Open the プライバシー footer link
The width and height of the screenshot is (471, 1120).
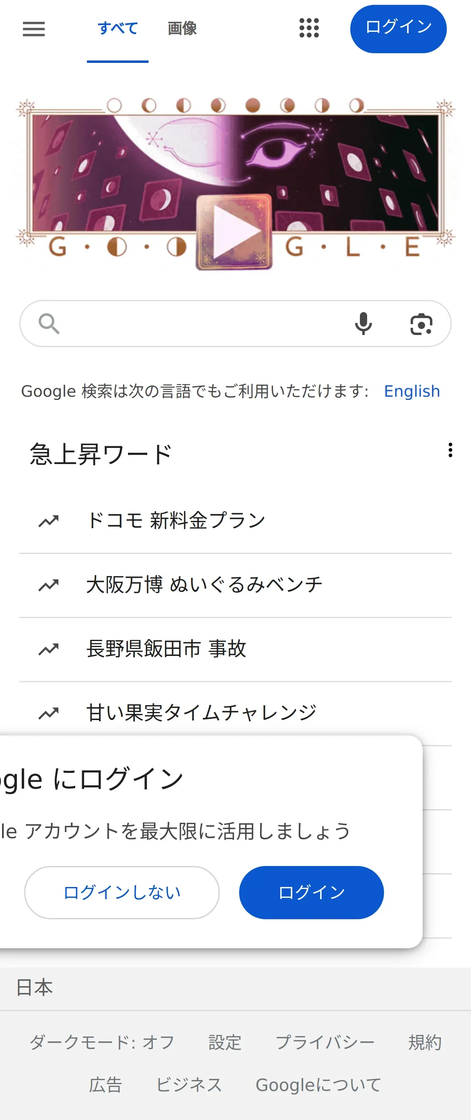pyautogui.click(x=325, y=1042)
